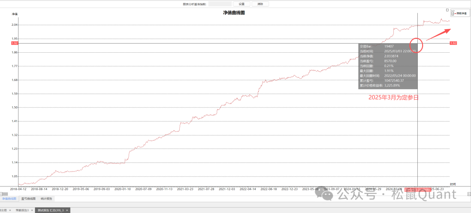Click the small square box beside legend
This screenshot has height=213, width=471.
(x=447, y=10)
